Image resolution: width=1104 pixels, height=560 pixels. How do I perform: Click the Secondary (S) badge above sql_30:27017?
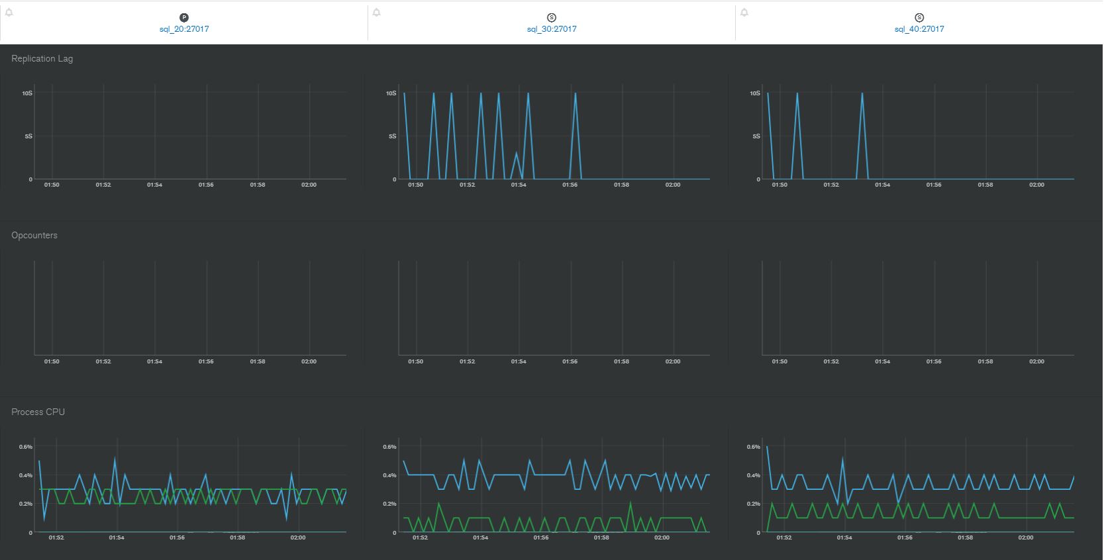[x=552, y=18]
